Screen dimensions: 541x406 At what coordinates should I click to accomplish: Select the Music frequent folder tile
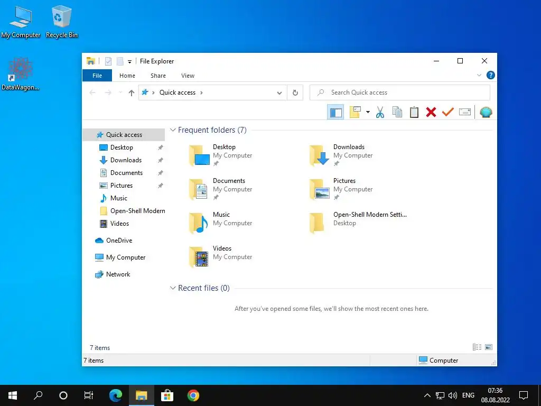pos(221,223)
